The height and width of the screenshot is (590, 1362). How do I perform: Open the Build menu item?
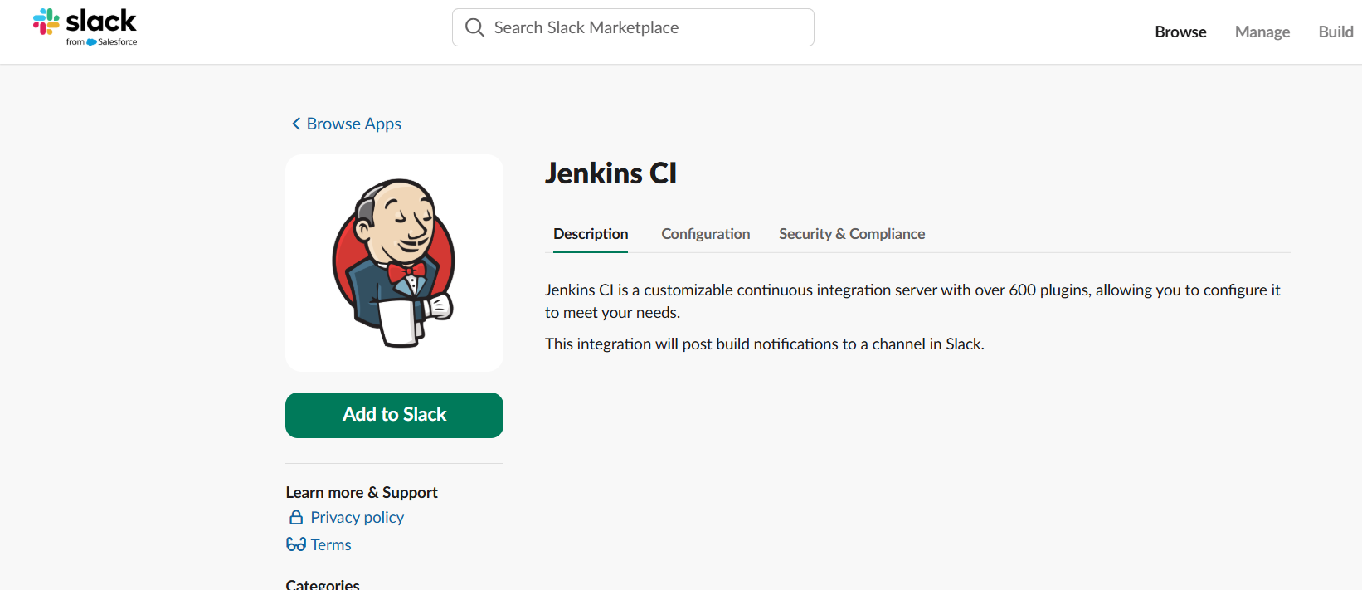[1335, 32]
